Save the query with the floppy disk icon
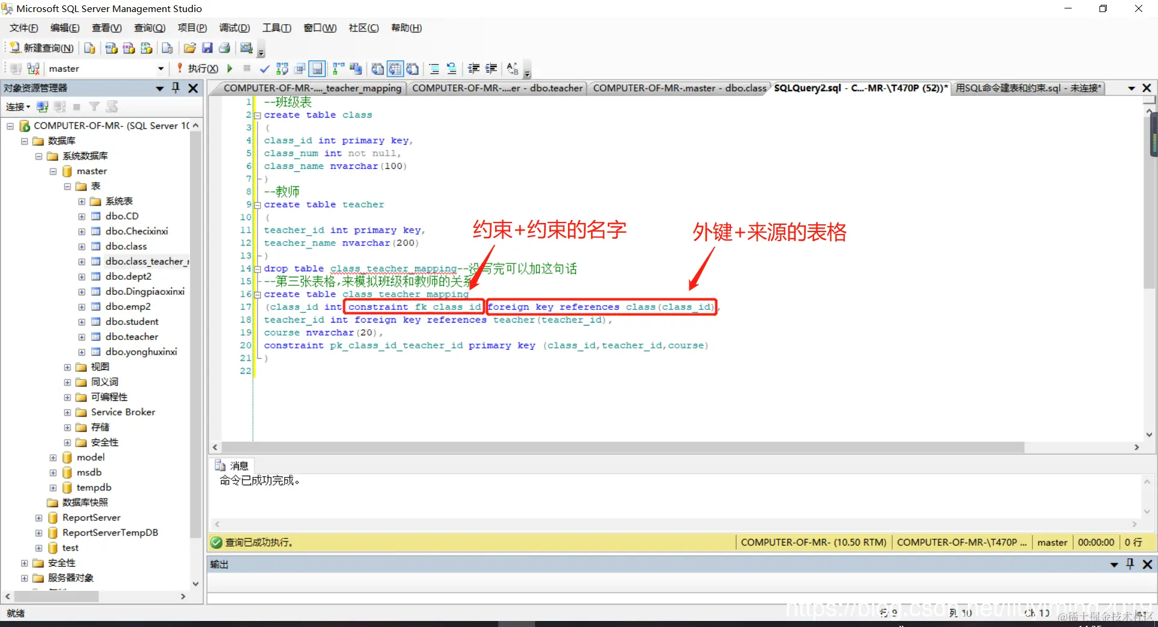The width and height of the screenshot is (1158, 627). [x=207, y=48]
